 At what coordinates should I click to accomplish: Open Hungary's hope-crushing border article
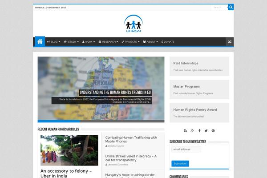130,175
